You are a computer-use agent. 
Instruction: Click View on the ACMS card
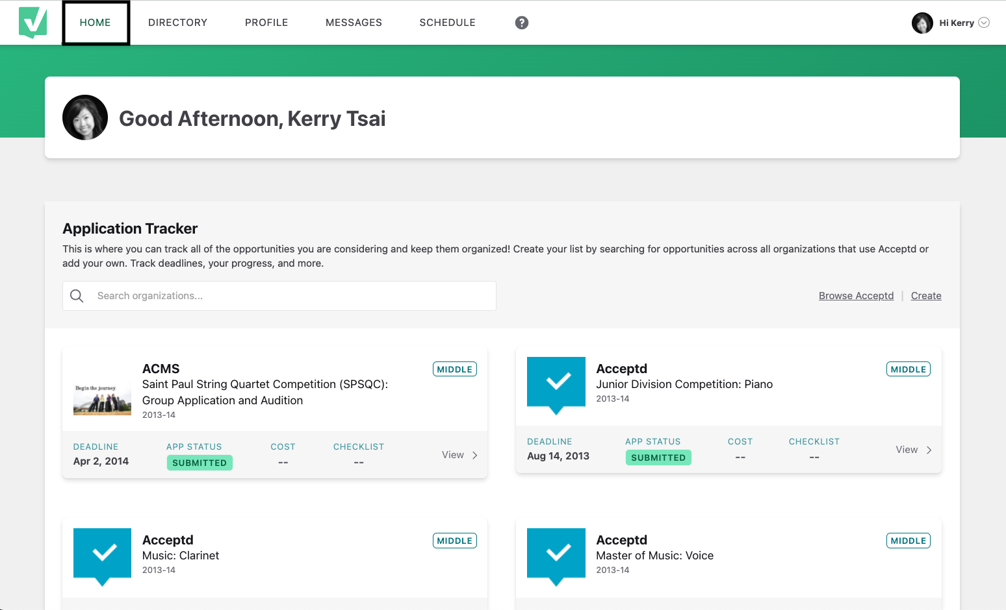tap(453, 455)
